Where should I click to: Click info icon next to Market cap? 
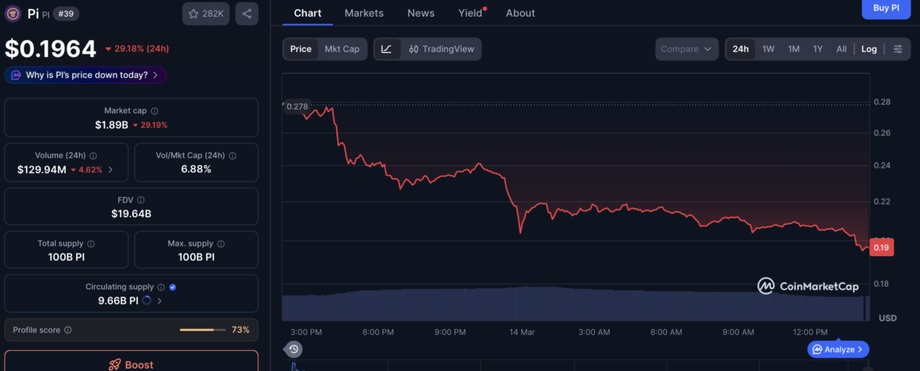154,111
